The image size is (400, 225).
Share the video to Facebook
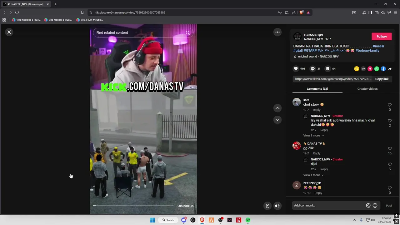(x=383, y=69)
